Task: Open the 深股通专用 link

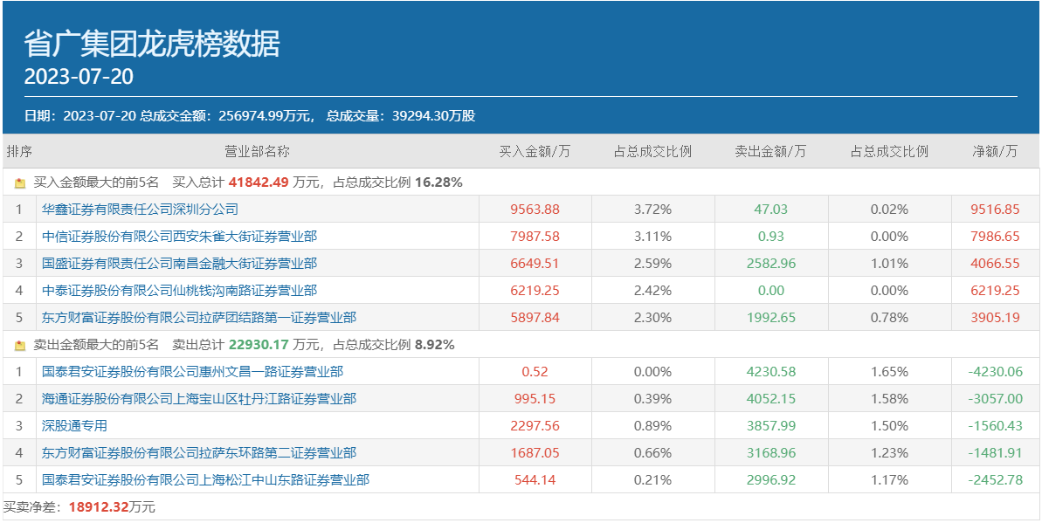Action: click(x=74, y=426)
